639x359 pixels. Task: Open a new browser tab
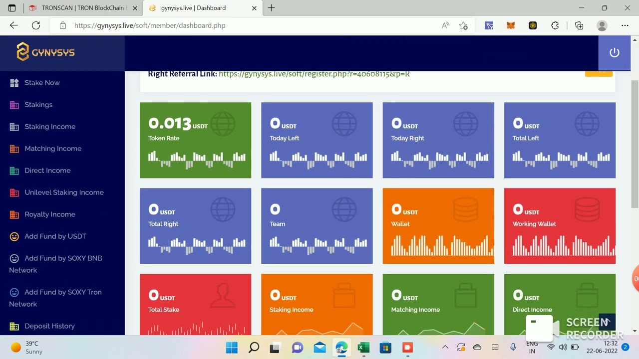click(x=271, y=8)
